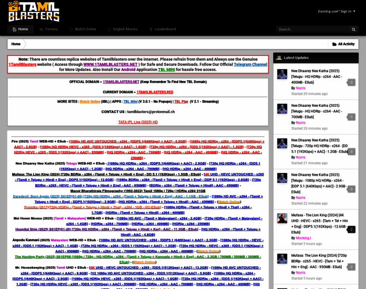Focus the Search input field
This screenshot has height=289, width=366.
(x=313, y=29)
